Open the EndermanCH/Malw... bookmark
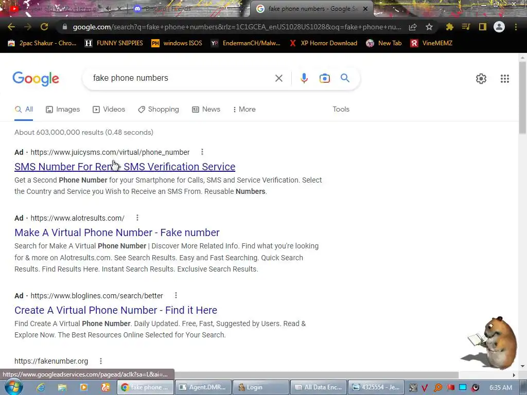Screen dimensions: 527x395 tap(245, 43)
